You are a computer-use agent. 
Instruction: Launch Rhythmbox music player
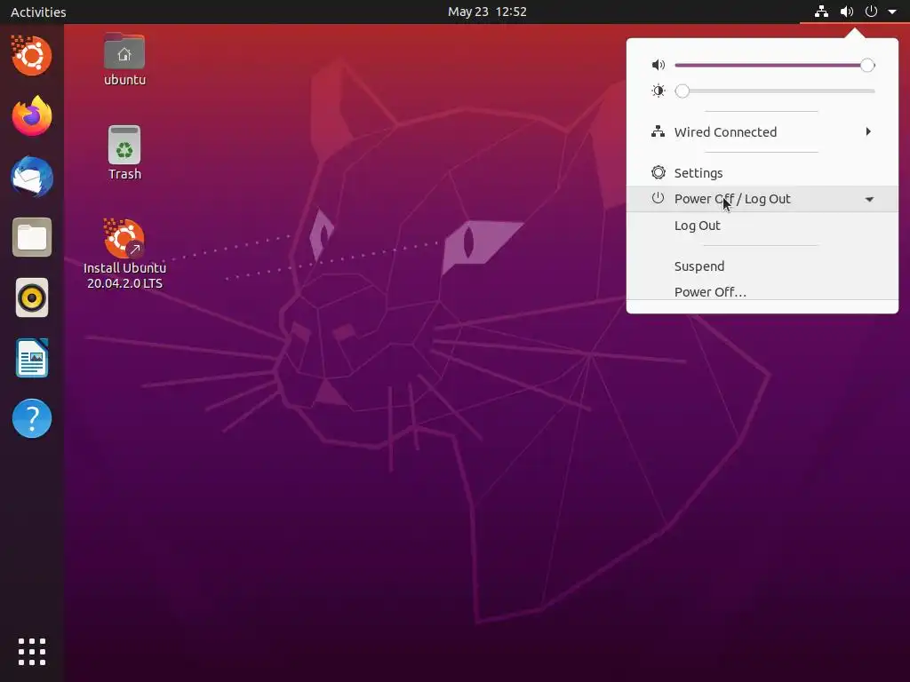coord(32,297)
